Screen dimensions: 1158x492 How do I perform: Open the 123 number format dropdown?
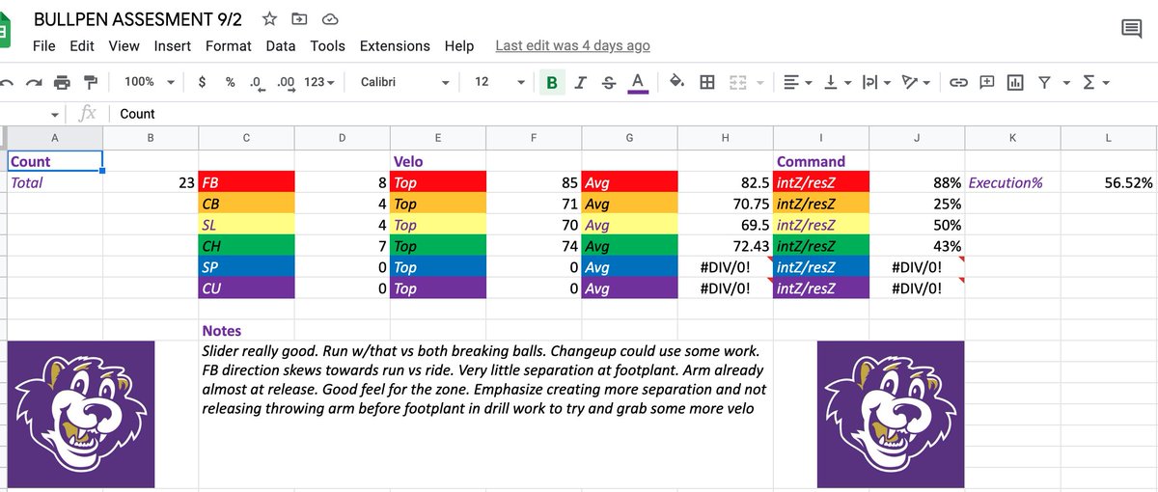point(319,83)
